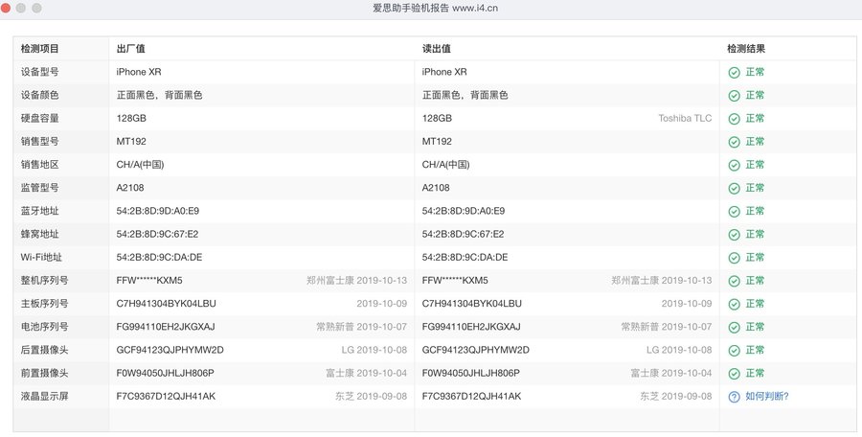862x437 pixels.
Task: Click the green check icon for 设备型号
Action: tap(734, 73)
